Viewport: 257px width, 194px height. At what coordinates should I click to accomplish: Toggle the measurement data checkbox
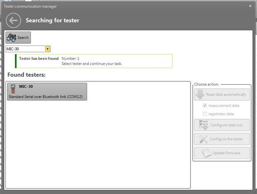pos(205,106)
